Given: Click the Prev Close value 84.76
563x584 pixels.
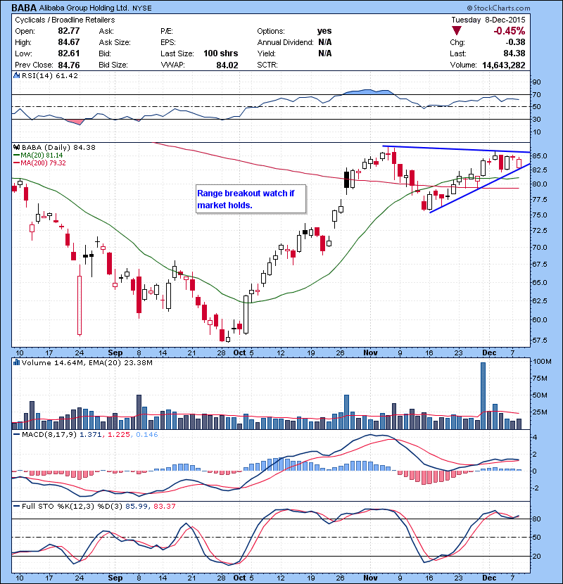Looking at the screenshot, I should [69, 65].
